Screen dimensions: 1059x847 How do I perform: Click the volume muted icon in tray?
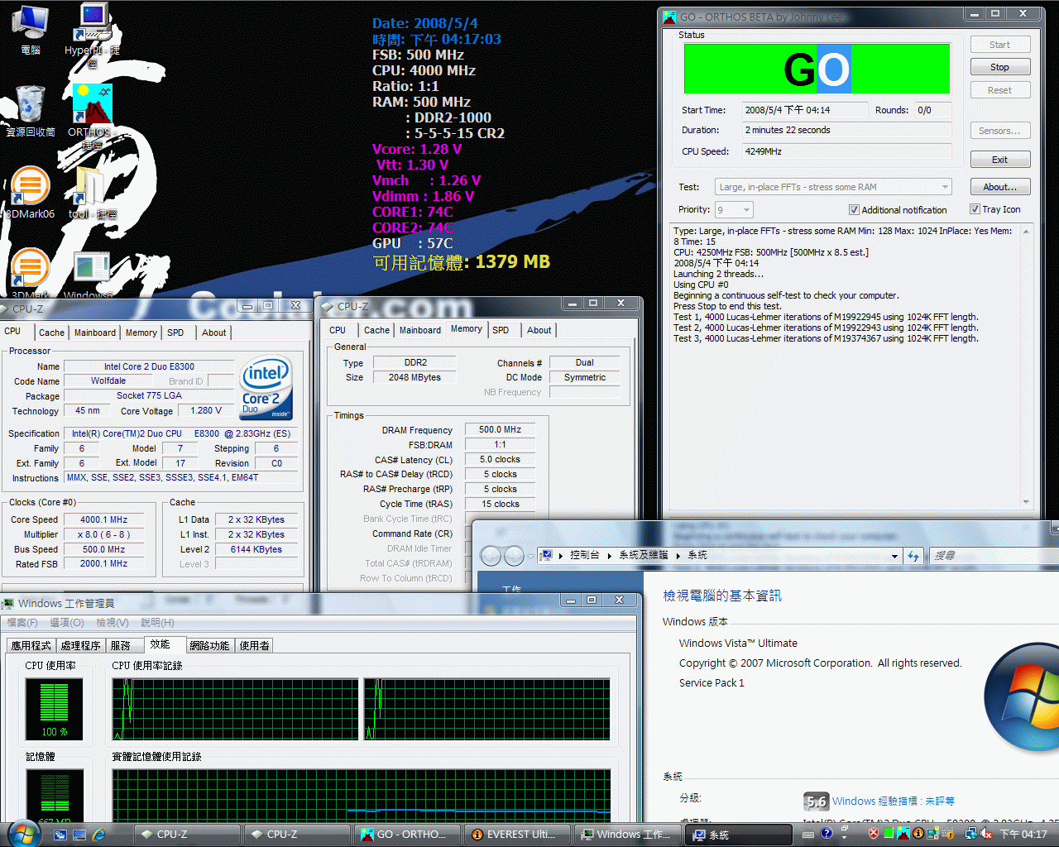(986, 834)
